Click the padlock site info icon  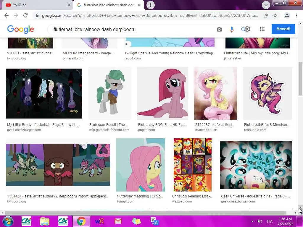click(x=37, y=15)
